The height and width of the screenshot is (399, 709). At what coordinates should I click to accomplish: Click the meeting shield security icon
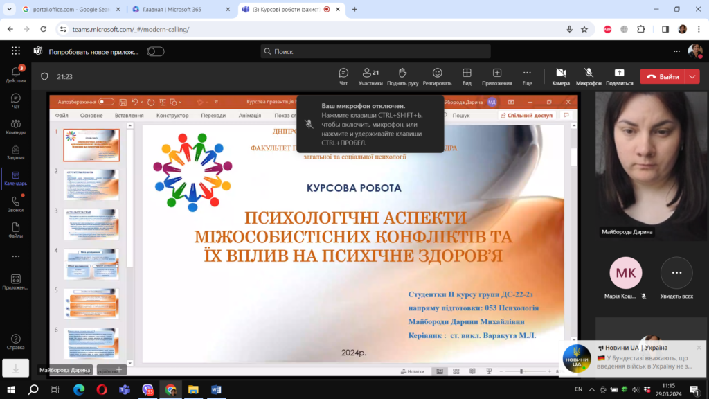click(44, 76)
